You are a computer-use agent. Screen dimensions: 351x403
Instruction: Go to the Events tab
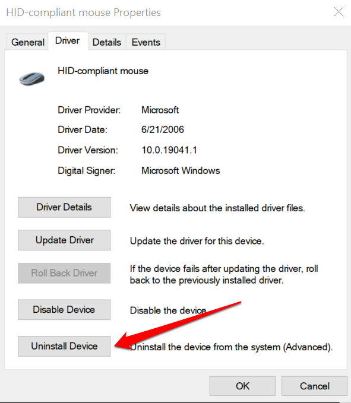146,42
